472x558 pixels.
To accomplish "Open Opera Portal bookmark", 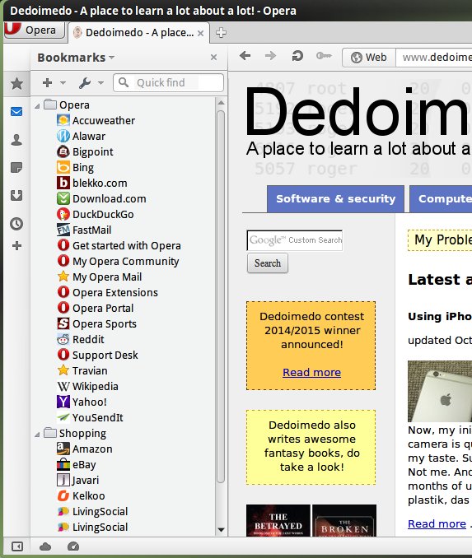I will click(95, 309).
